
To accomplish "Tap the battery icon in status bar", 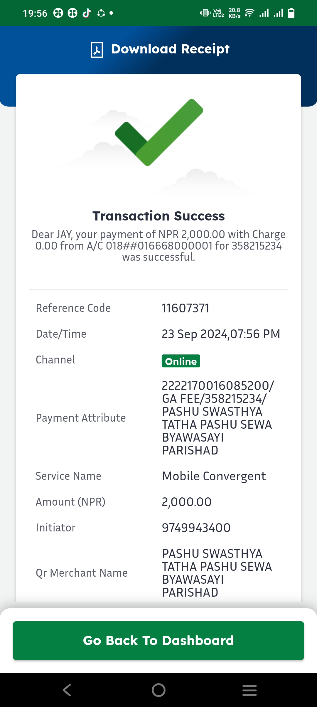I will [x=291, y=13].
